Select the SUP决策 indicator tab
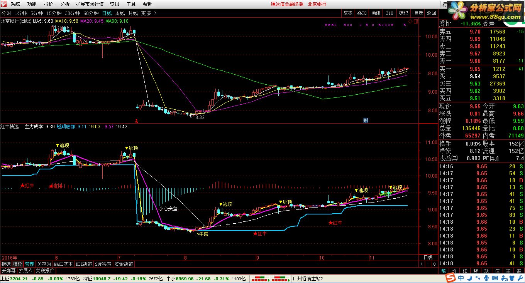525x283 pixels. tap(103, 264)
